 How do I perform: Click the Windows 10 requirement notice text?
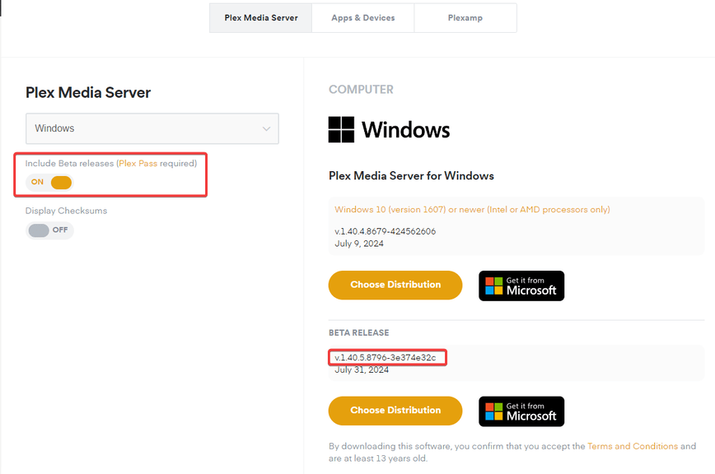click(472, 210)
